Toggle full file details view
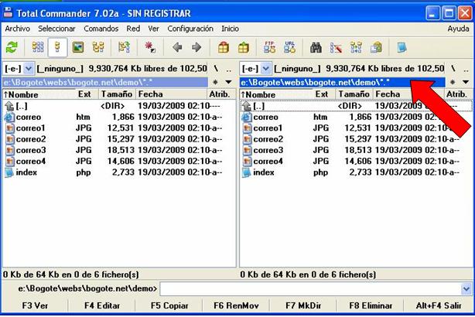Screen dimensions: 475x317 [x=56, y=47]
